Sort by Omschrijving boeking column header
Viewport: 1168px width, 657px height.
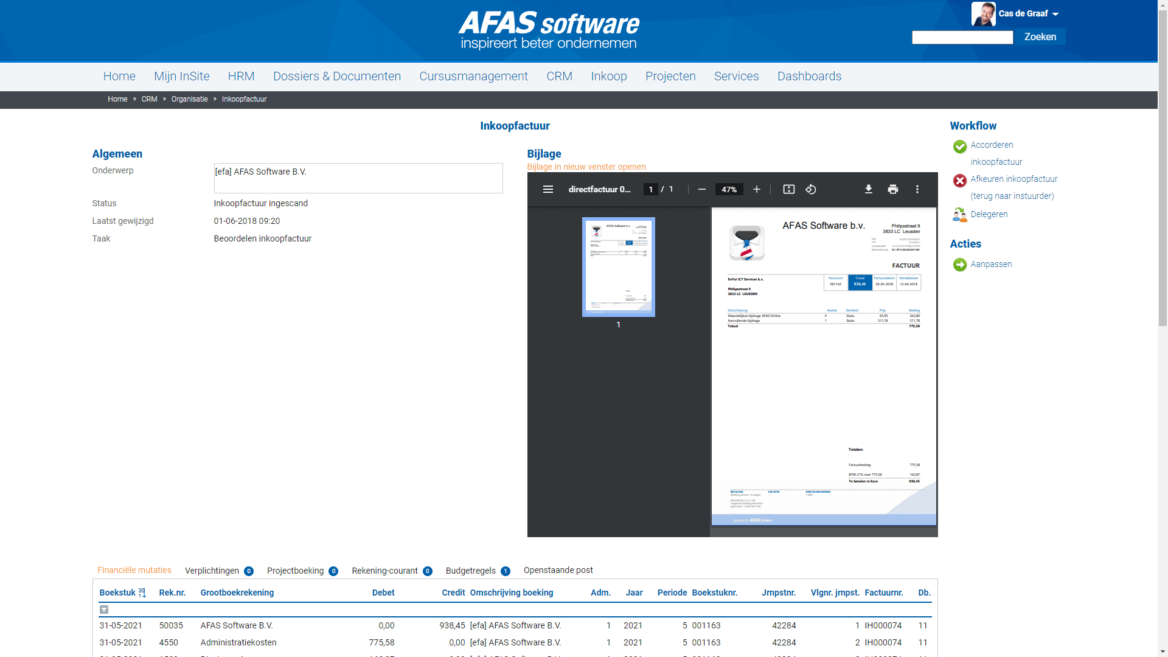511,593
